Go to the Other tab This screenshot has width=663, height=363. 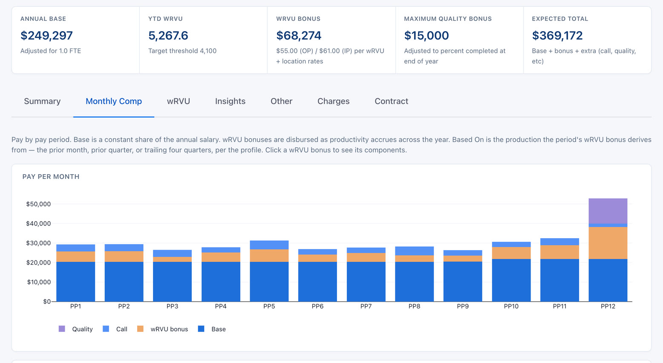pos(281,101)
